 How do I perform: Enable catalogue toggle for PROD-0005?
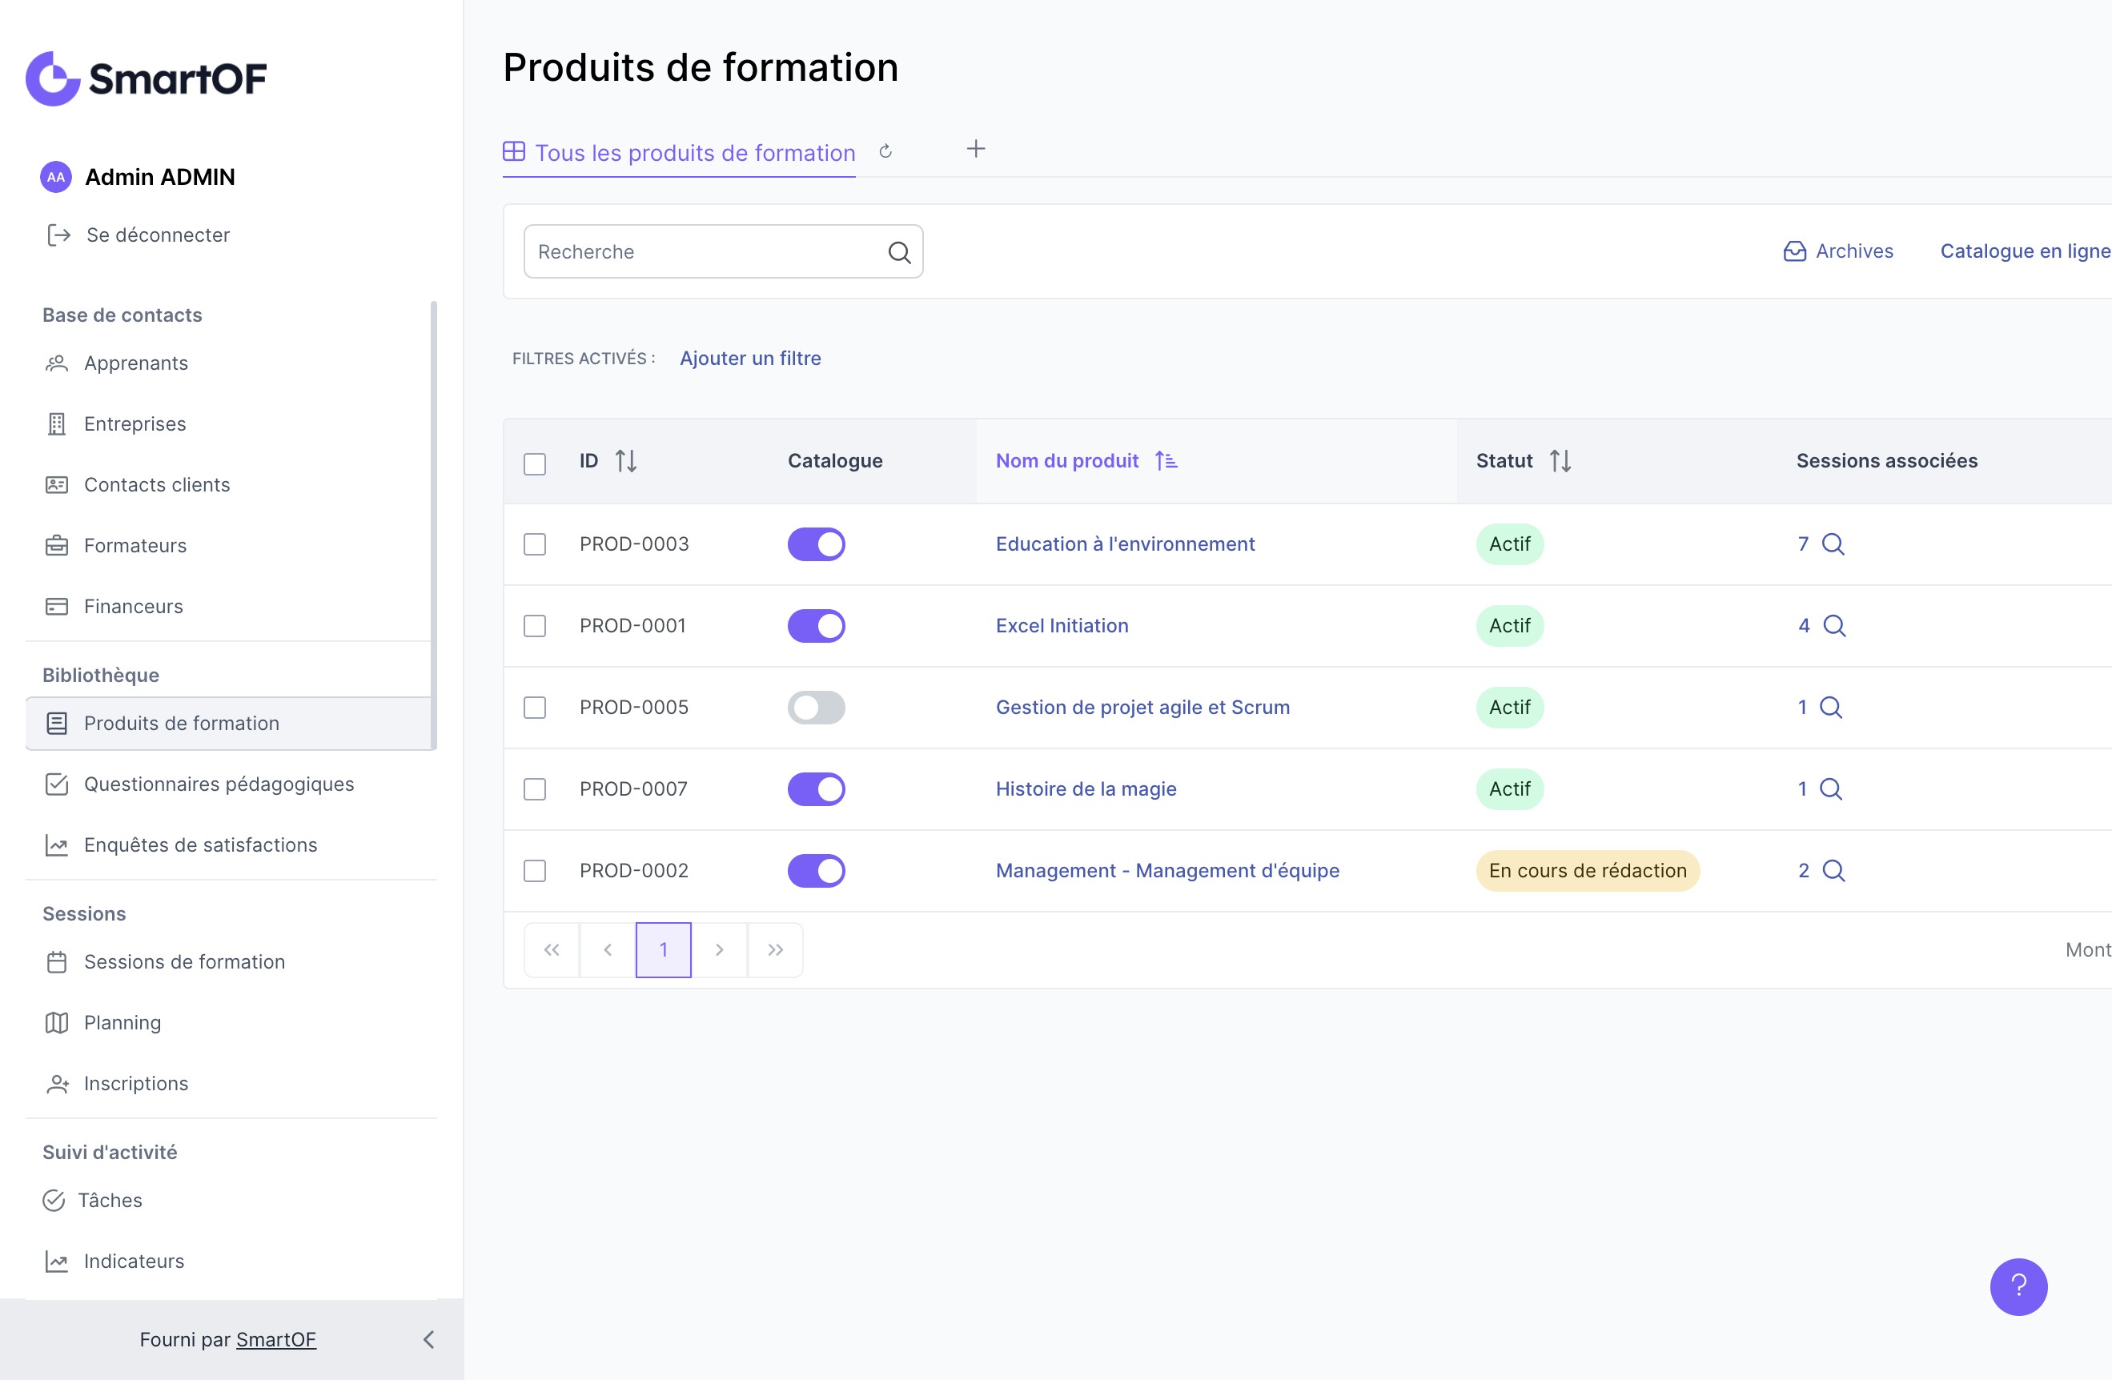[816, 708]
